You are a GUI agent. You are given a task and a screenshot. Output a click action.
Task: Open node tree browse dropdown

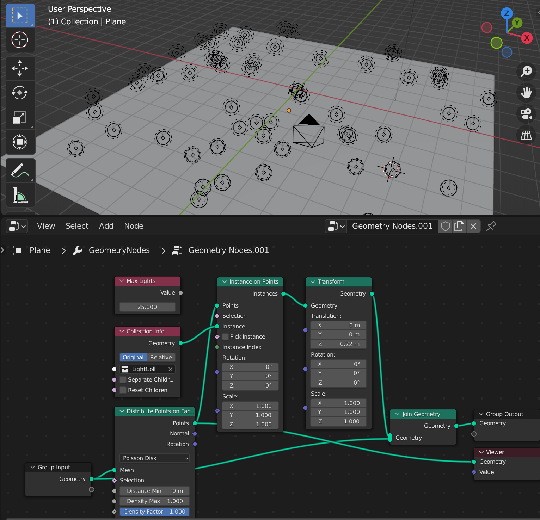coord(336,226)
